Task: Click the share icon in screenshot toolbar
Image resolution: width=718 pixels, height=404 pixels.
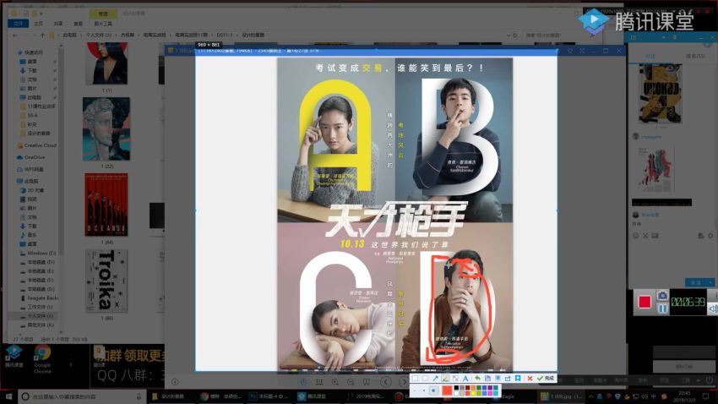Action: (x=508, y=379)
